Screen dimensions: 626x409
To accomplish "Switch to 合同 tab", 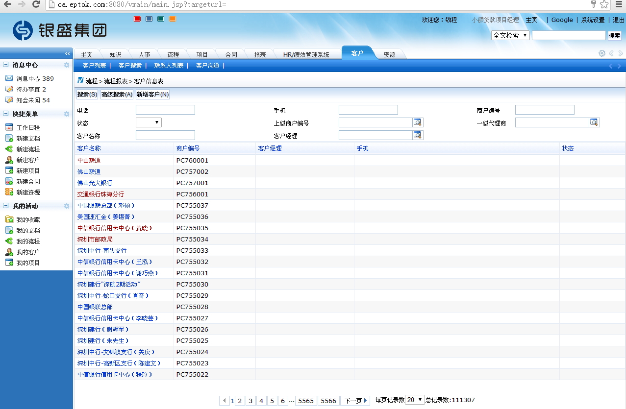I will (231, 54).
